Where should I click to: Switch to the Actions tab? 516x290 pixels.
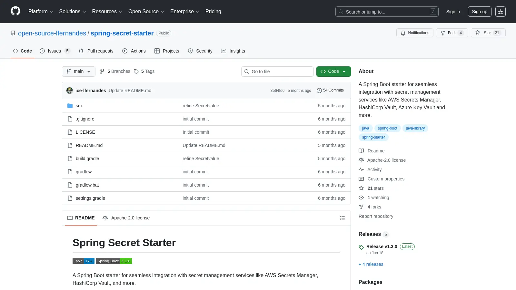coord(134,51)
